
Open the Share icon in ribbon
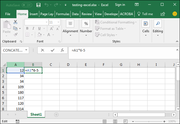tap(163, 14)
